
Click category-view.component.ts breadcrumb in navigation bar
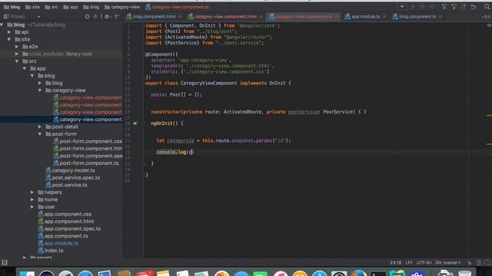click(177, 7)
